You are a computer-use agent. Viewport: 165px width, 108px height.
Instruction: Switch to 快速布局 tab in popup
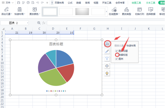(131, 46)
